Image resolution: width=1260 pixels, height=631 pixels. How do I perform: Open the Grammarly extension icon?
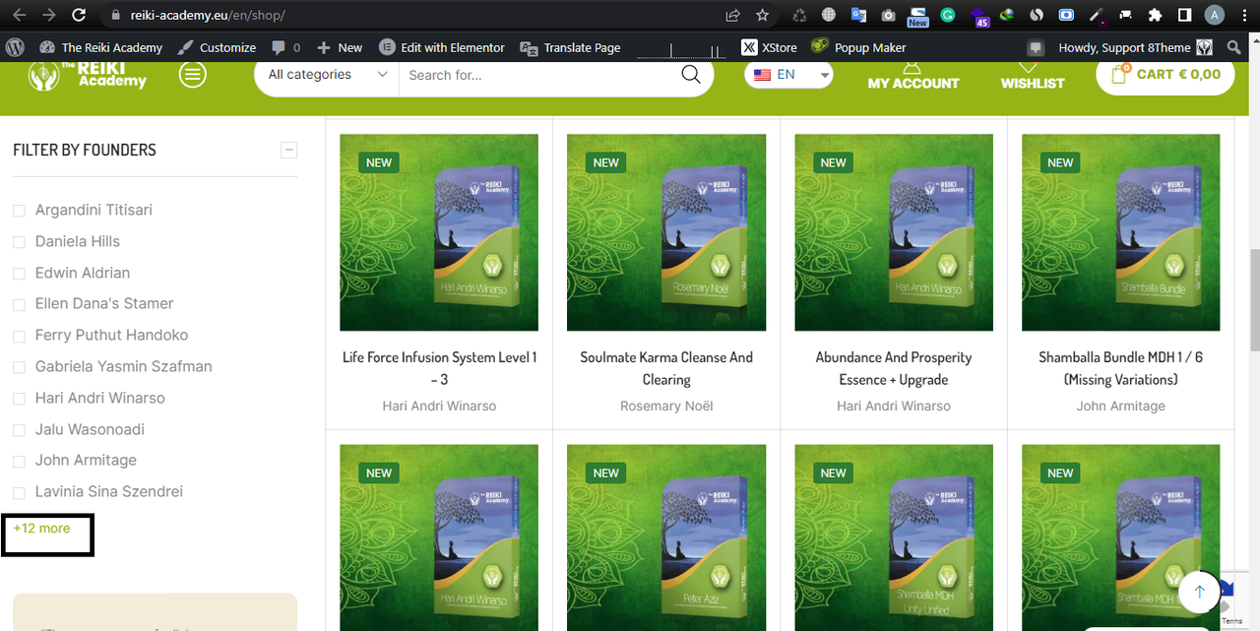coord(948,16)
